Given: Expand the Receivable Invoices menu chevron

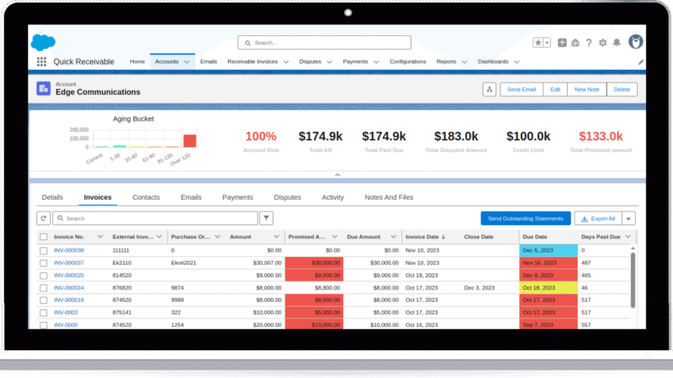Looking at the screenshot, I should pyautogui.click(x=286, y=62).
